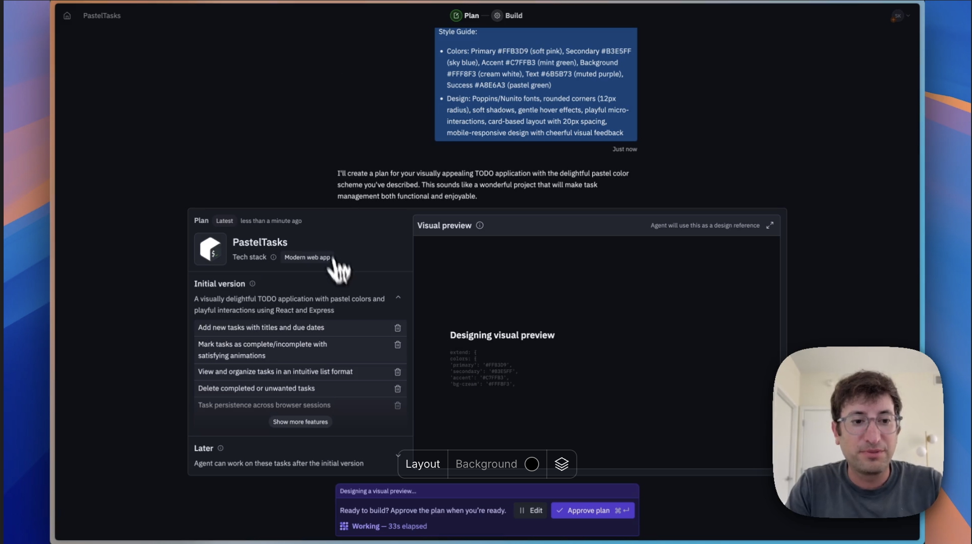Click the layers icon beside the Background toggle
The image size is (972, 544).
[562, 464]
